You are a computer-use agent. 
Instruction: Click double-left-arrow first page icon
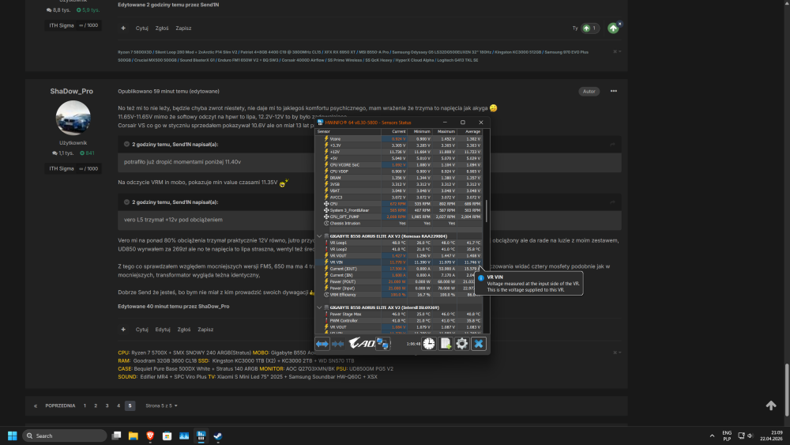(36, 405)
